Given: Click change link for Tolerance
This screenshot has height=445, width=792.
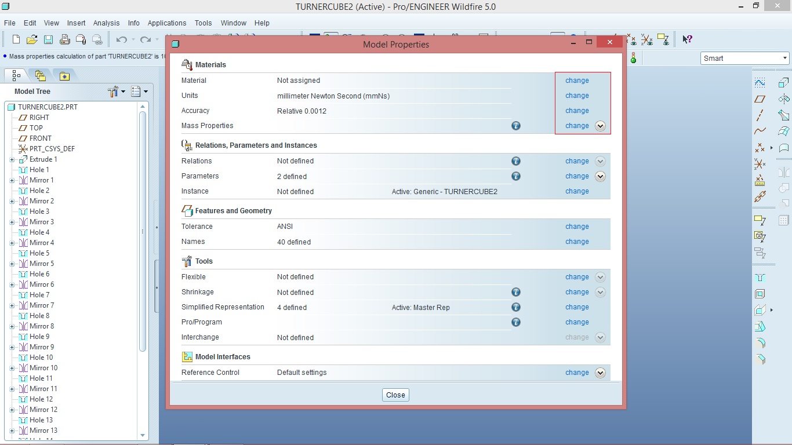Looking at the screenshot, I should click(577, 227).
